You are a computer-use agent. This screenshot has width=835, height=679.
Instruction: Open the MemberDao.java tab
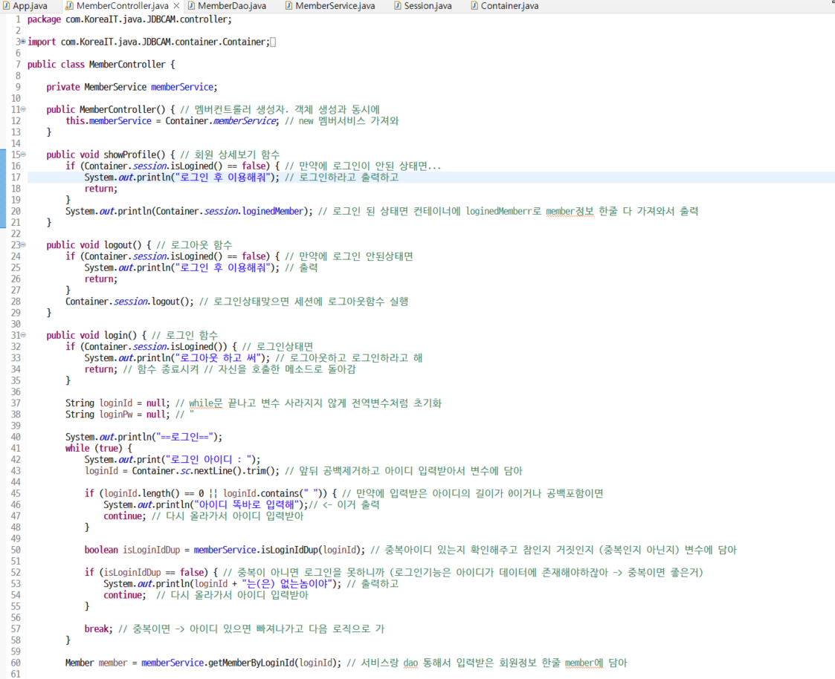228,6
